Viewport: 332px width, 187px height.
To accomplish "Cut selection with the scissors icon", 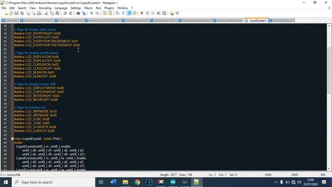I will 46,13.
